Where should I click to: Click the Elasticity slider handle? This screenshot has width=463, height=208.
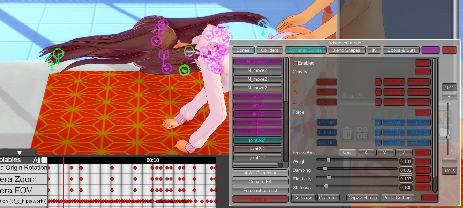tap(329, 177)
